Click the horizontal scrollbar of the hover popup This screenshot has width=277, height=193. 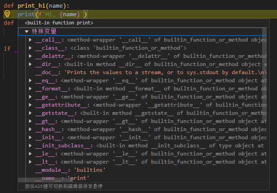(x=46, y=180)
